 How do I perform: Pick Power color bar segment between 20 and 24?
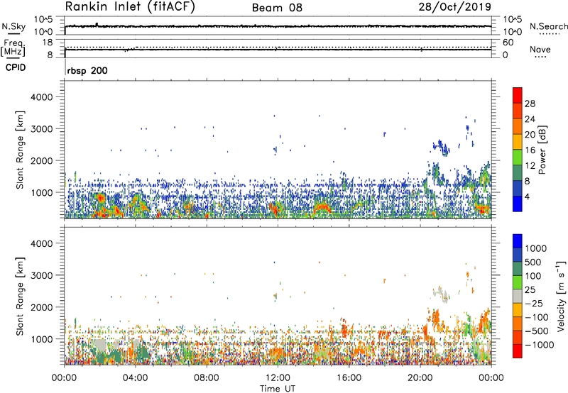click(x=518, y=127)
